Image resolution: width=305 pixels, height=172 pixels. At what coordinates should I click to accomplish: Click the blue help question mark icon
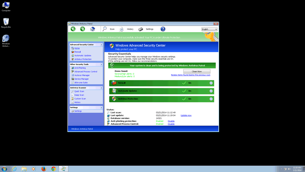click(x=163, y=29)
